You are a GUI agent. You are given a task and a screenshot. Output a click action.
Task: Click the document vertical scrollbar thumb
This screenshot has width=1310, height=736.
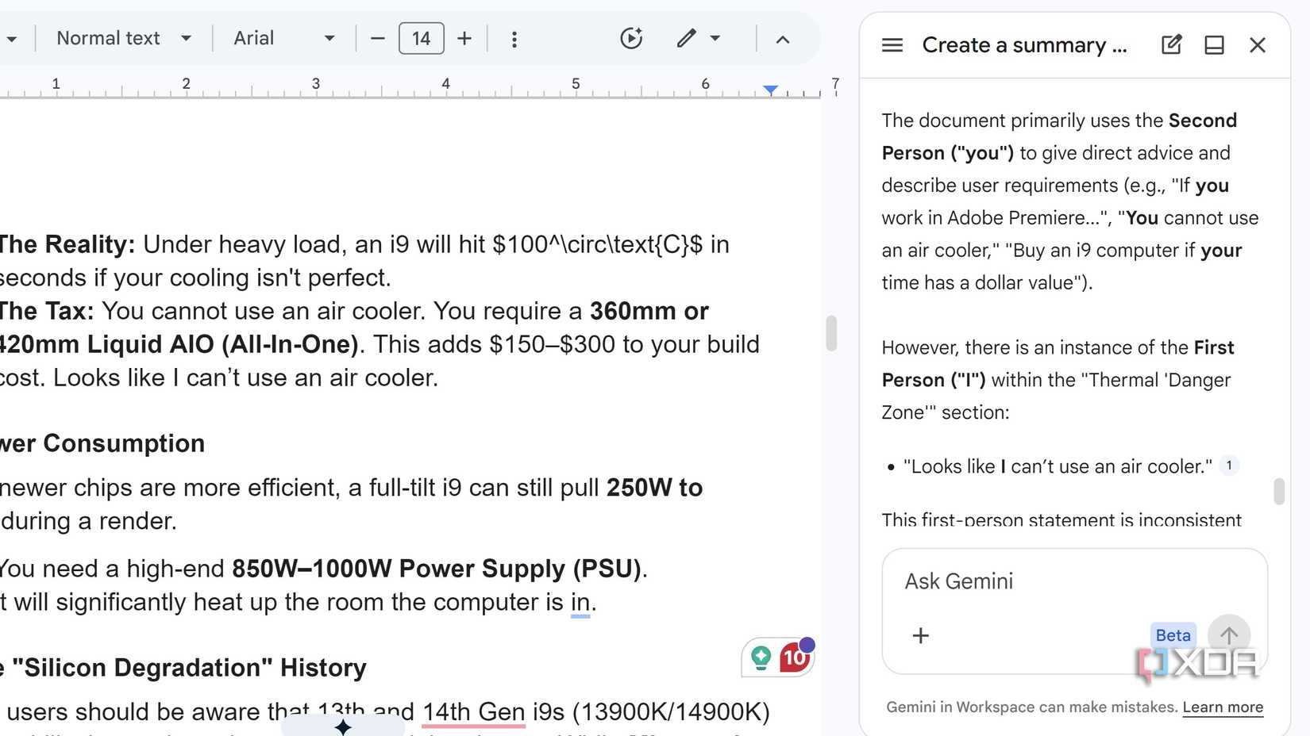[831, 332]
